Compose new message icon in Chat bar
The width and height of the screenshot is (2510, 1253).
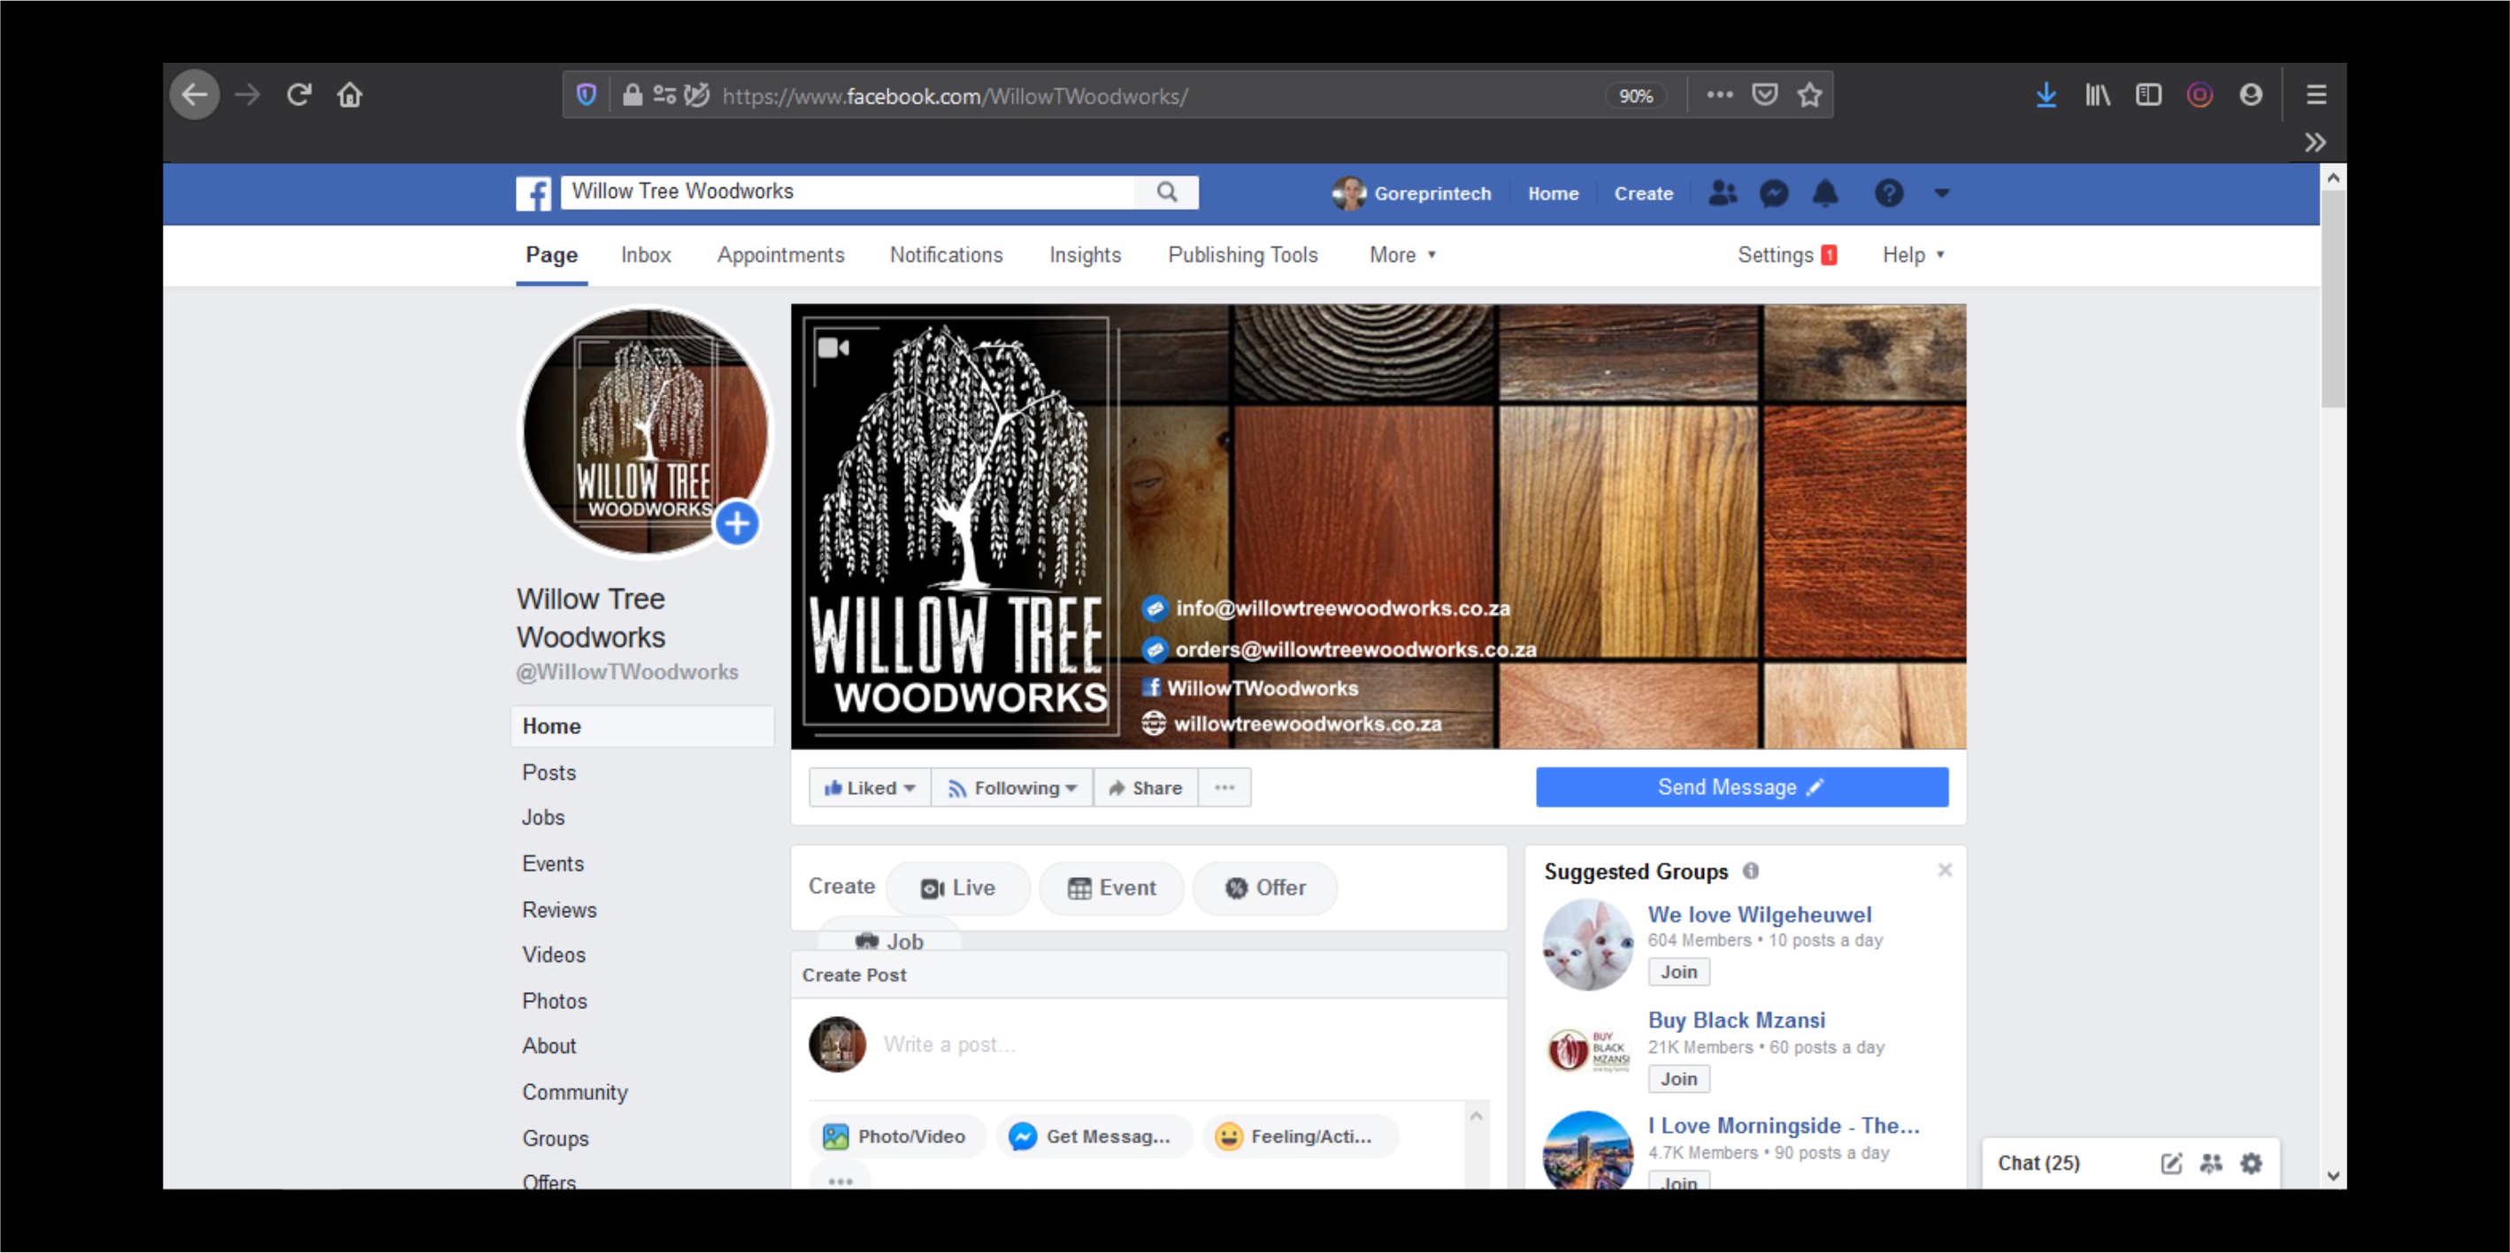2171,1163
